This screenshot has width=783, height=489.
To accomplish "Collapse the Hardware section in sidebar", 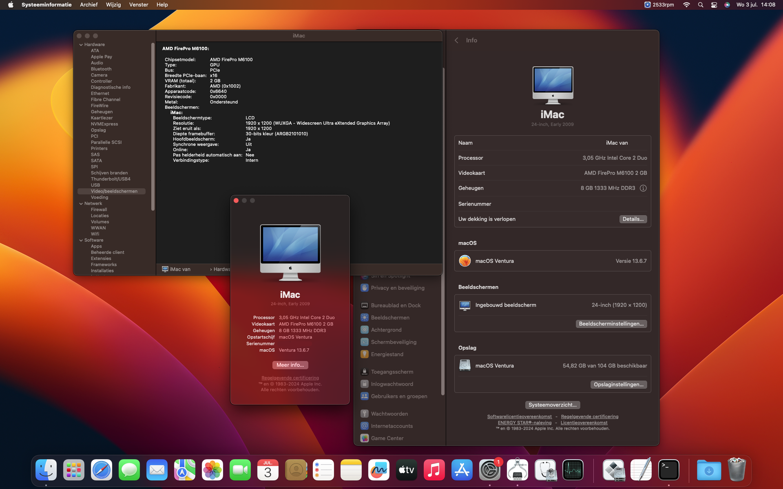I will [x=81, y=45].
